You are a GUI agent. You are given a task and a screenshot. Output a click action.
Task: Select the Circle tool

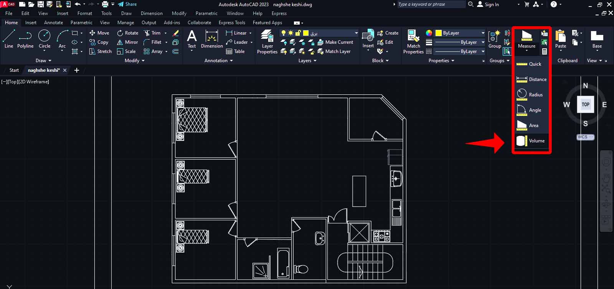pyautogui.click(x=45, y=40)
